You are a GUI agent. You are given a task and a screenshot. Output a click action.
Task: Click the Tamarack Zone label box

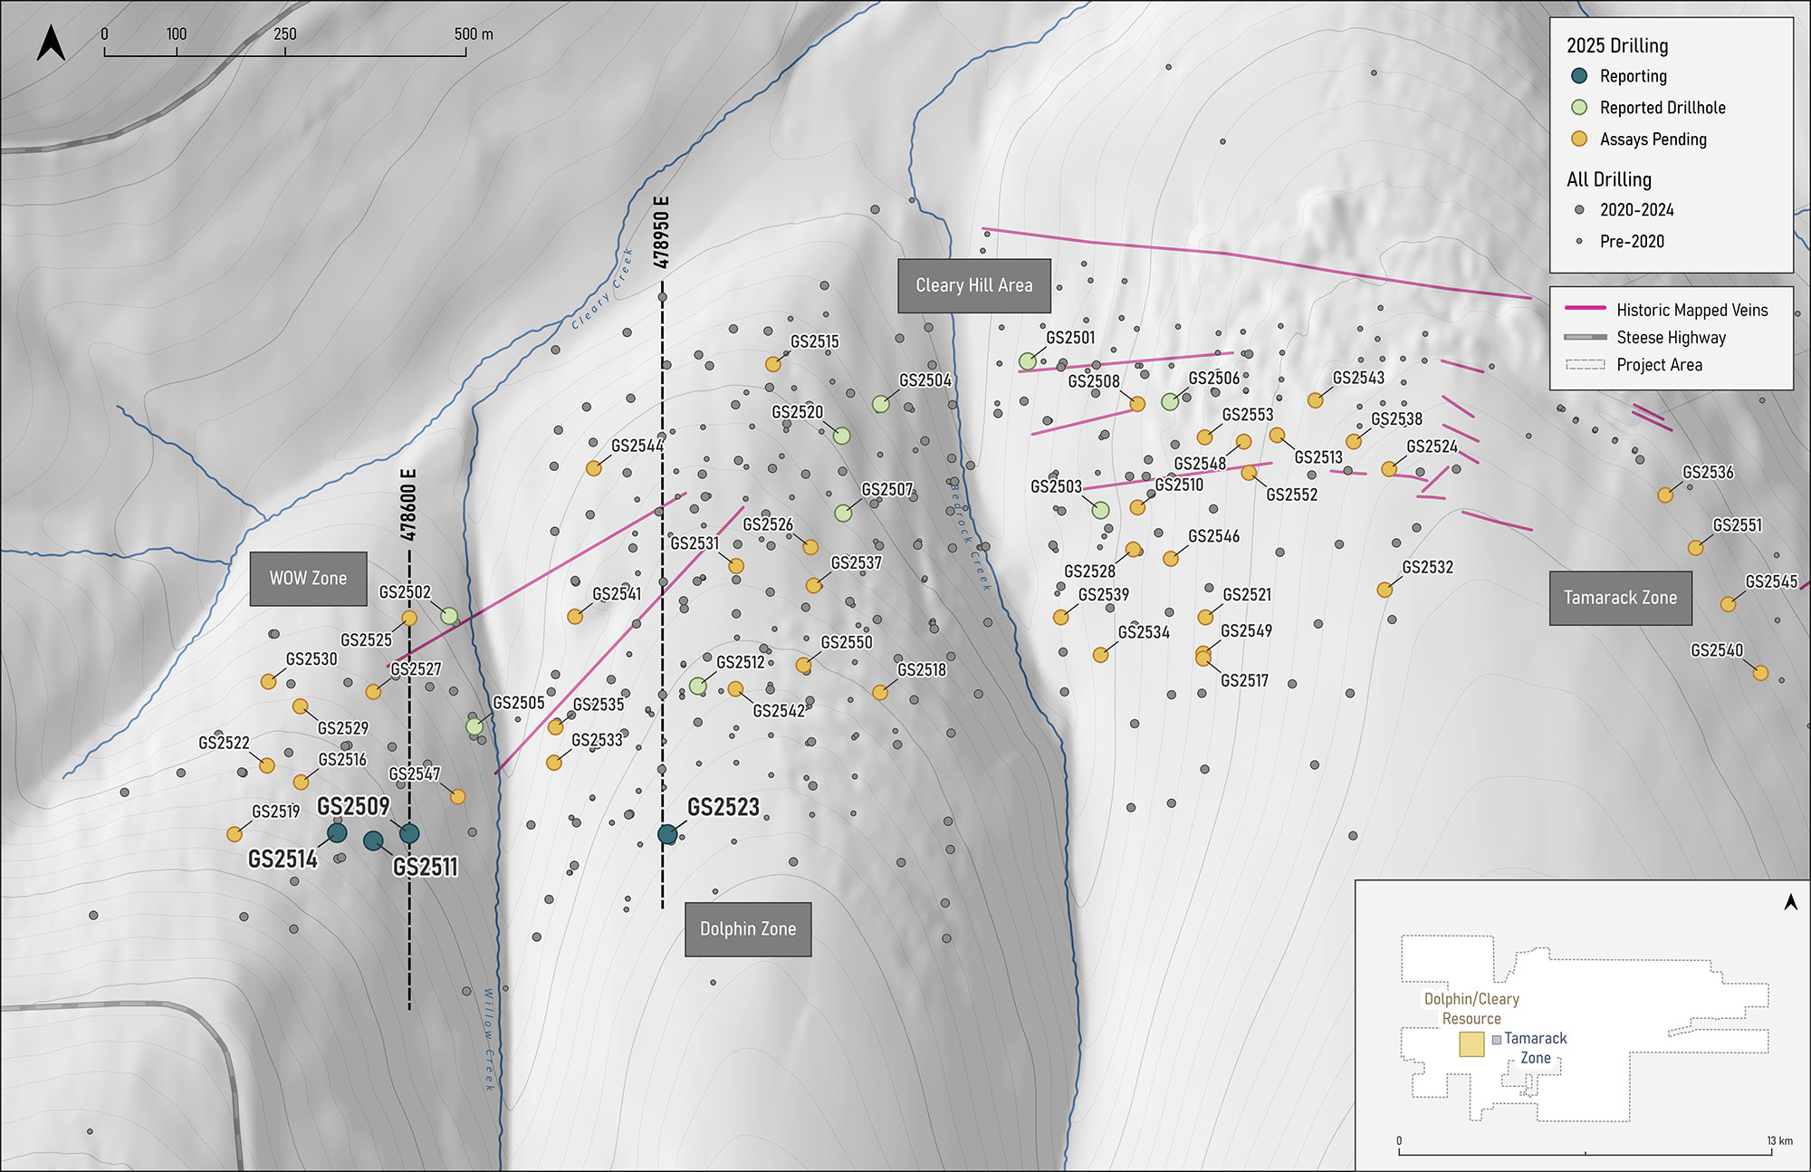pyautogui.click(x=1620, y=598)
